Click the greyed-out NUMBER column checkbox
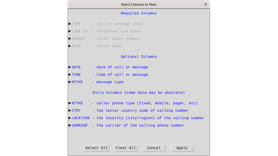Screen dimensions: 278x156 pos(69,39)
